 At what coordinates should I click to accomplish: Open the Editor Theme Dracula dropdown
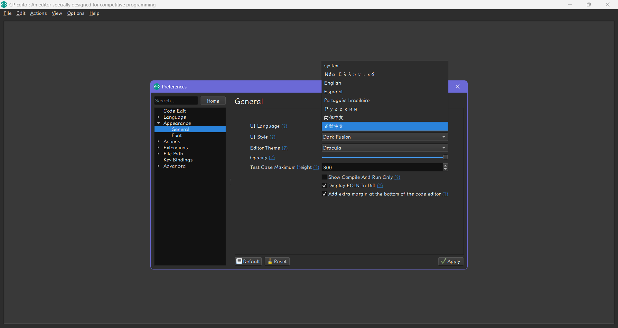pos(385,148)
